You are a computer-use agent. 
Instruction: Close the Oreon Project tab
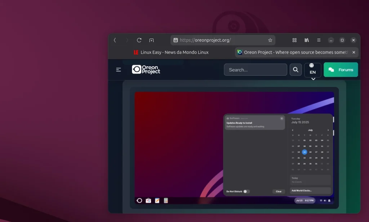(354, 52)
